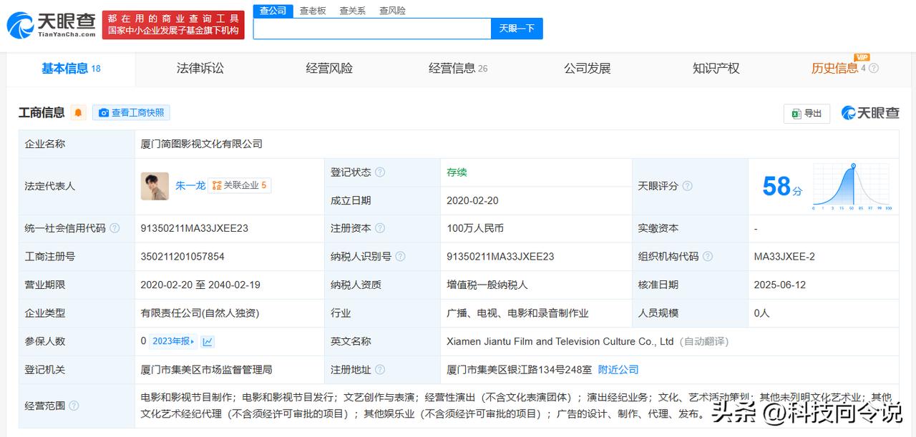Click the approval date 2025-06-12
This screenshot has height=437, width=916.
click(x=780, y=285)
